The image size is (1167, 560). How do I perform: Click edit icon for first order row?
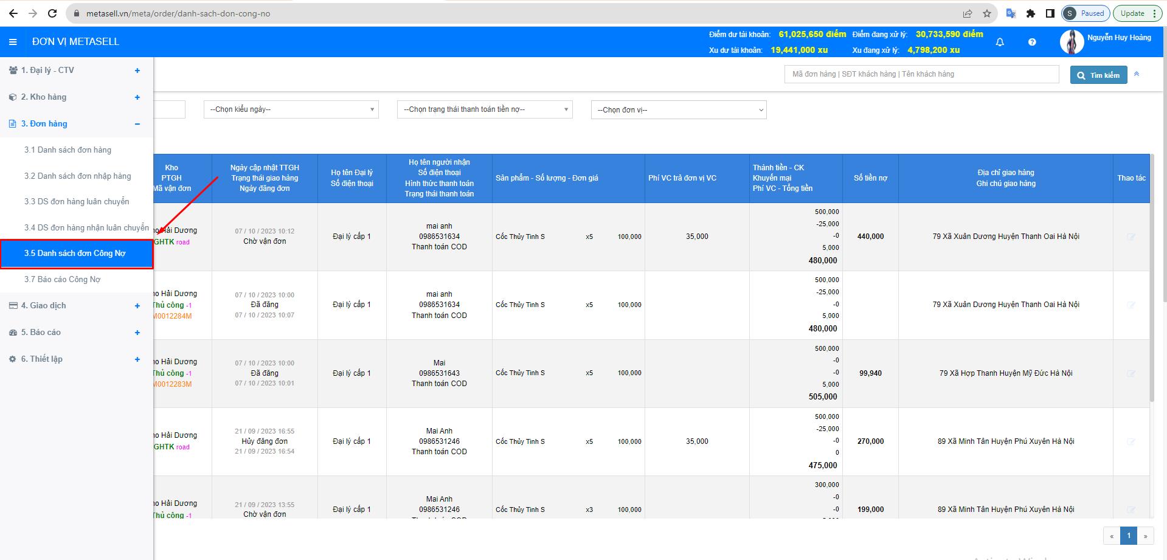(x=1131, y=237)
